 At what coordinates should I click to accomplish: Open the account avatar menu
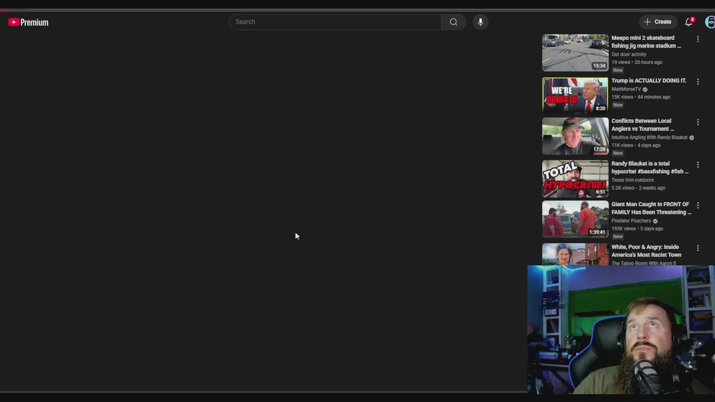point(710,22)
